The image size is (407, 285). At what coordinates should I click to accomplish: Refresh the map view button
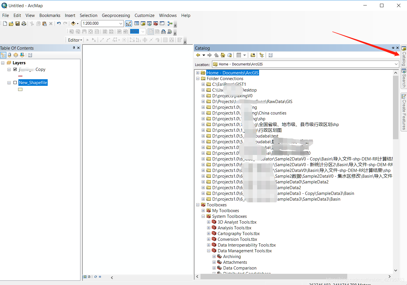click(x=96, y=277)
